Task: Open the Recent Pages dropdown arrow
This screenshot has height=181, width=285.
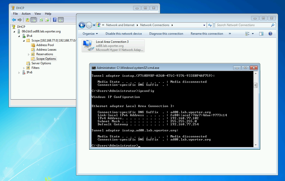Action: [94, 25]
